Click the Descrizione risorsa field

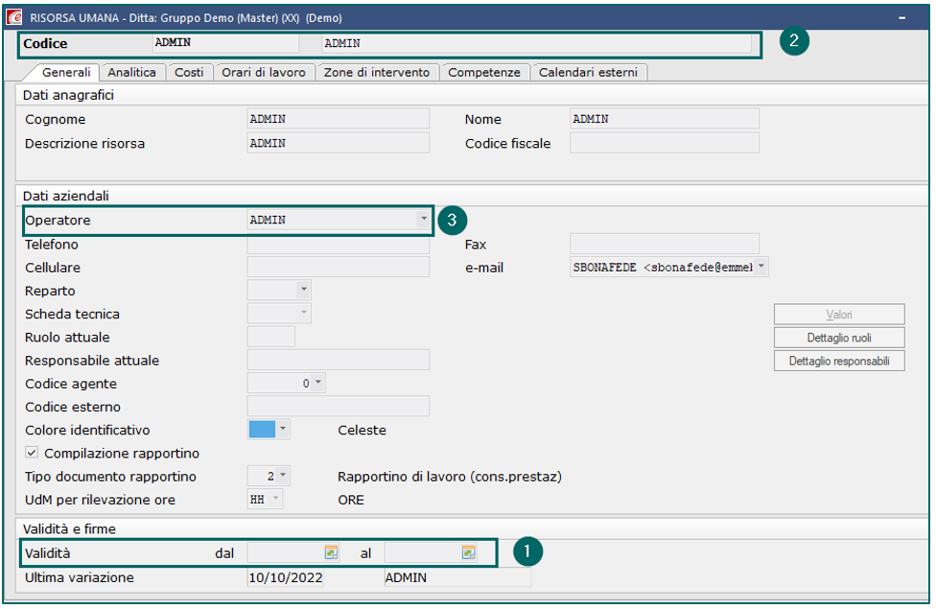point(338,143)
